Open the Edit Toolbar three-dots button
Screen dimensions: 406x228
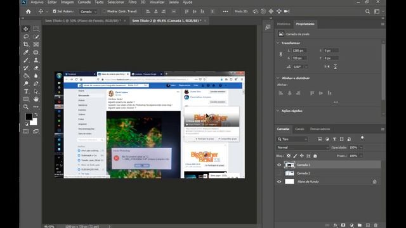[36, 107]
